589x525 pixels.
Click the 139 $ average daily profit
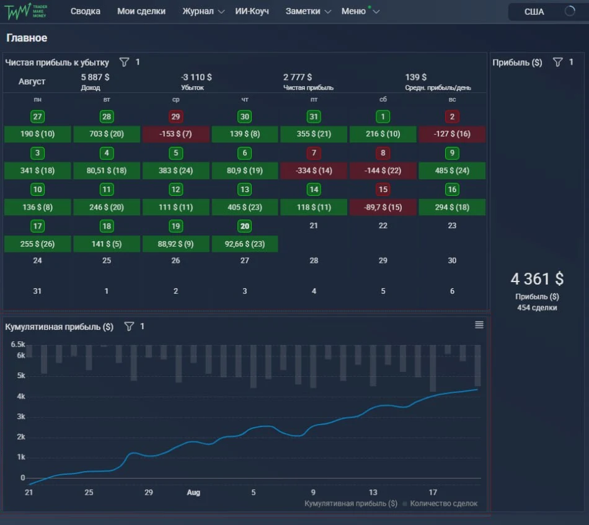point(416,77)
